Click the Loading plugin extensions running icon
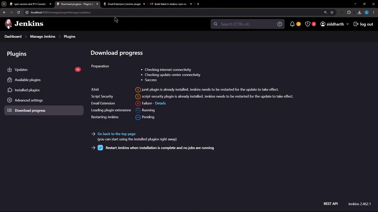The image size is (378, 212). [138, 110]
